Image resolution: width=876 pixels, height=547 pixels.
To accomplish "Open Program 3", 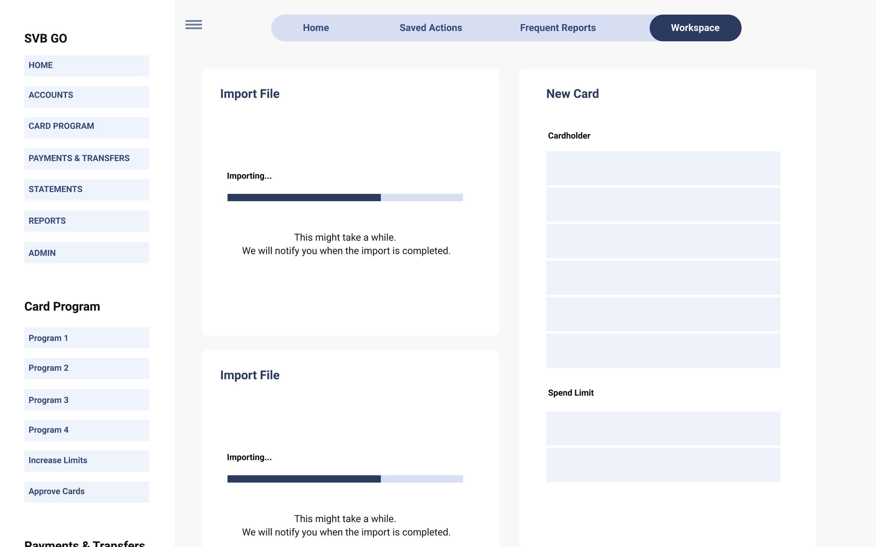I will [x=86, y=399].
